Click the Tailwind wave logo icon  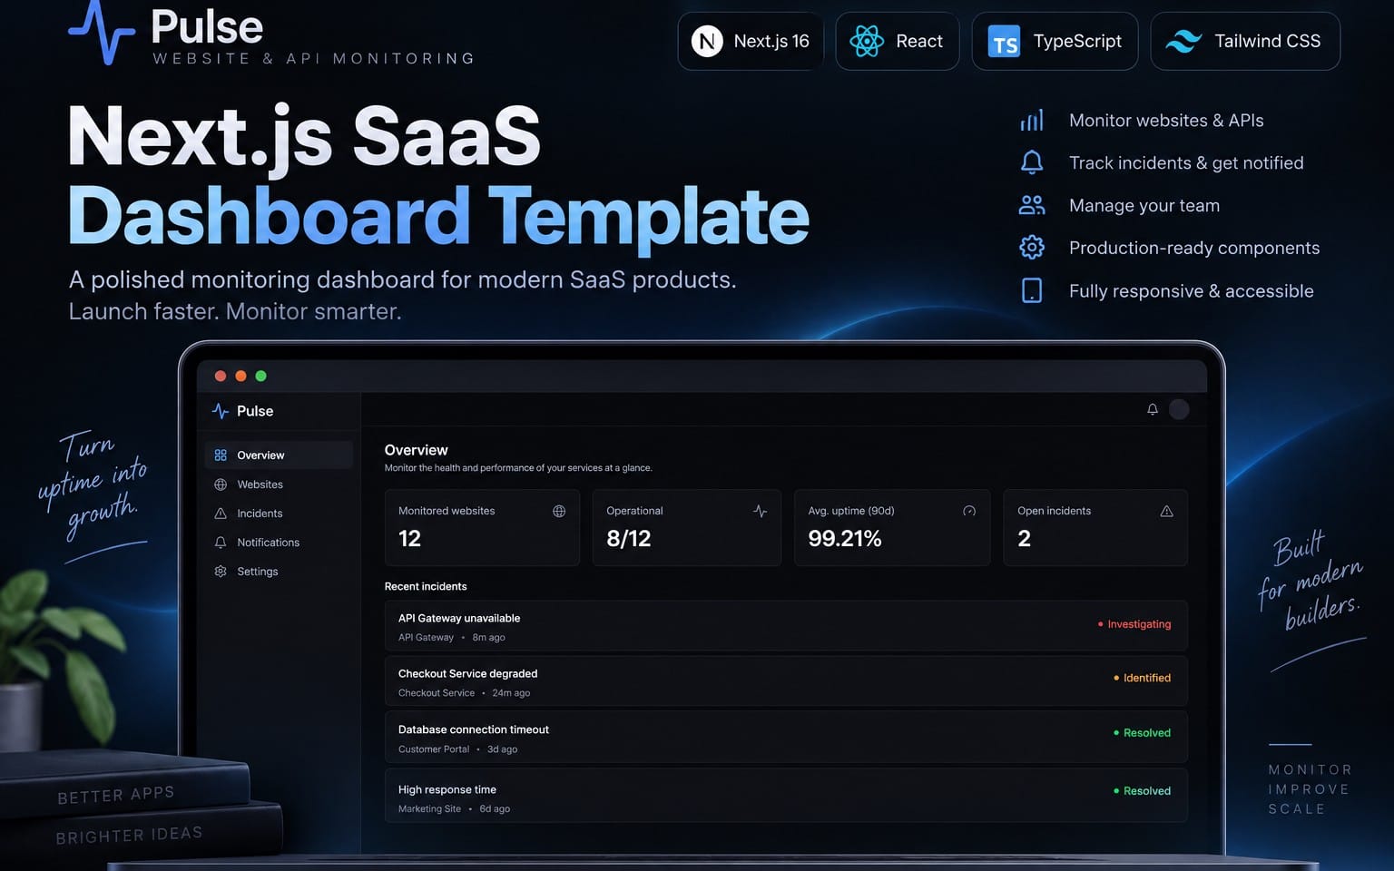pos(1183,41)
